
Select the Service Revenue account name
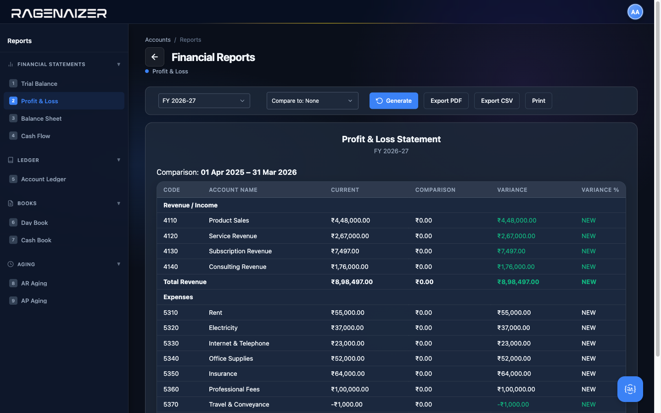pyautogui.click(x=233, y=236)
